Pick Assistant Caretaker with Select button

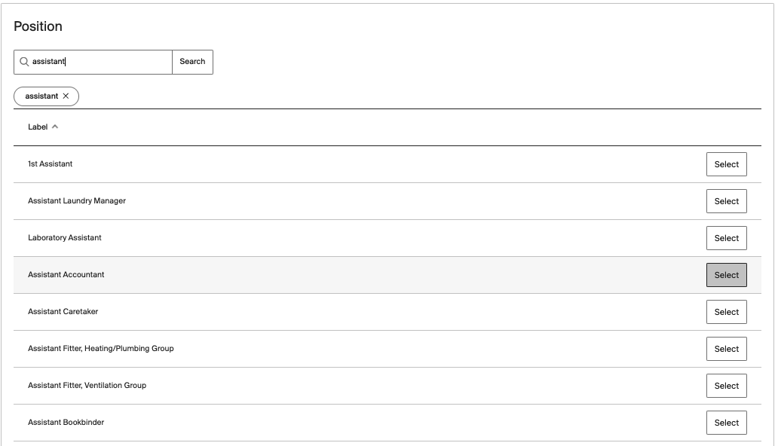pyautogui.click(x=726, y=312)
